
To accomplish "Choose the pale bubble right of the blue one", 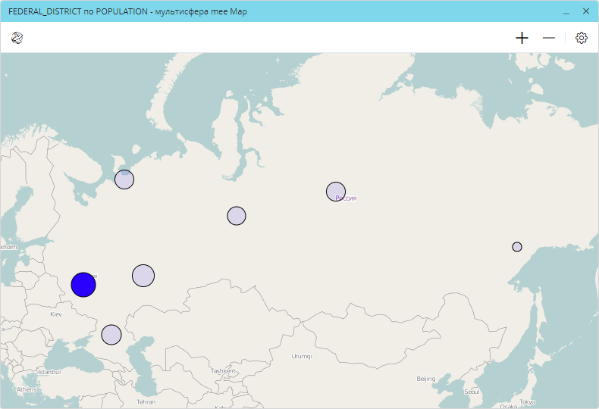I will (143, 276).
